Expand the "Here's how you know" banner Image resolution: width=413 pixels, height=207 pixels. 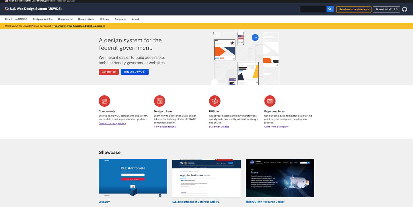(x=67, y=1)
